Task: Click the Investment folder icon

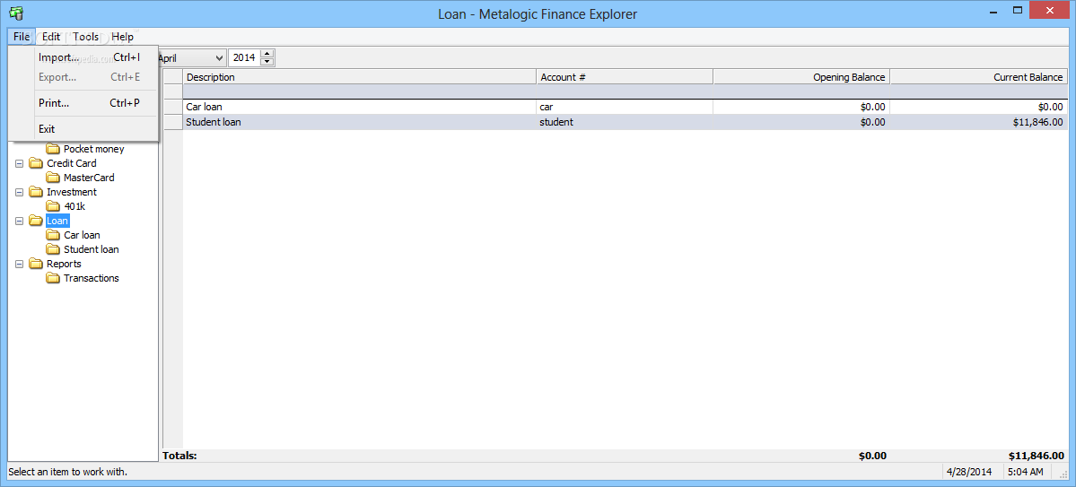Action: [x=36, y=192]
